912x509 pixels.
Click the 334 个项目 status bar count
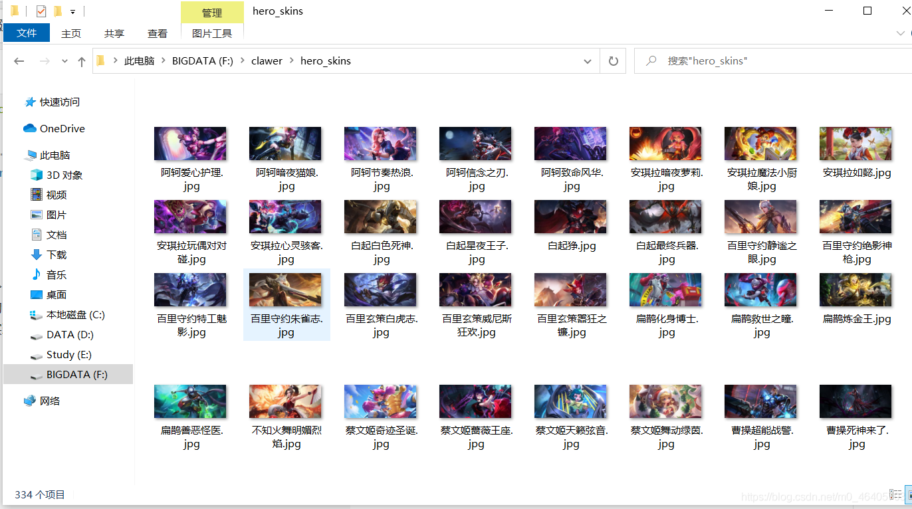[x=40, y=495]
